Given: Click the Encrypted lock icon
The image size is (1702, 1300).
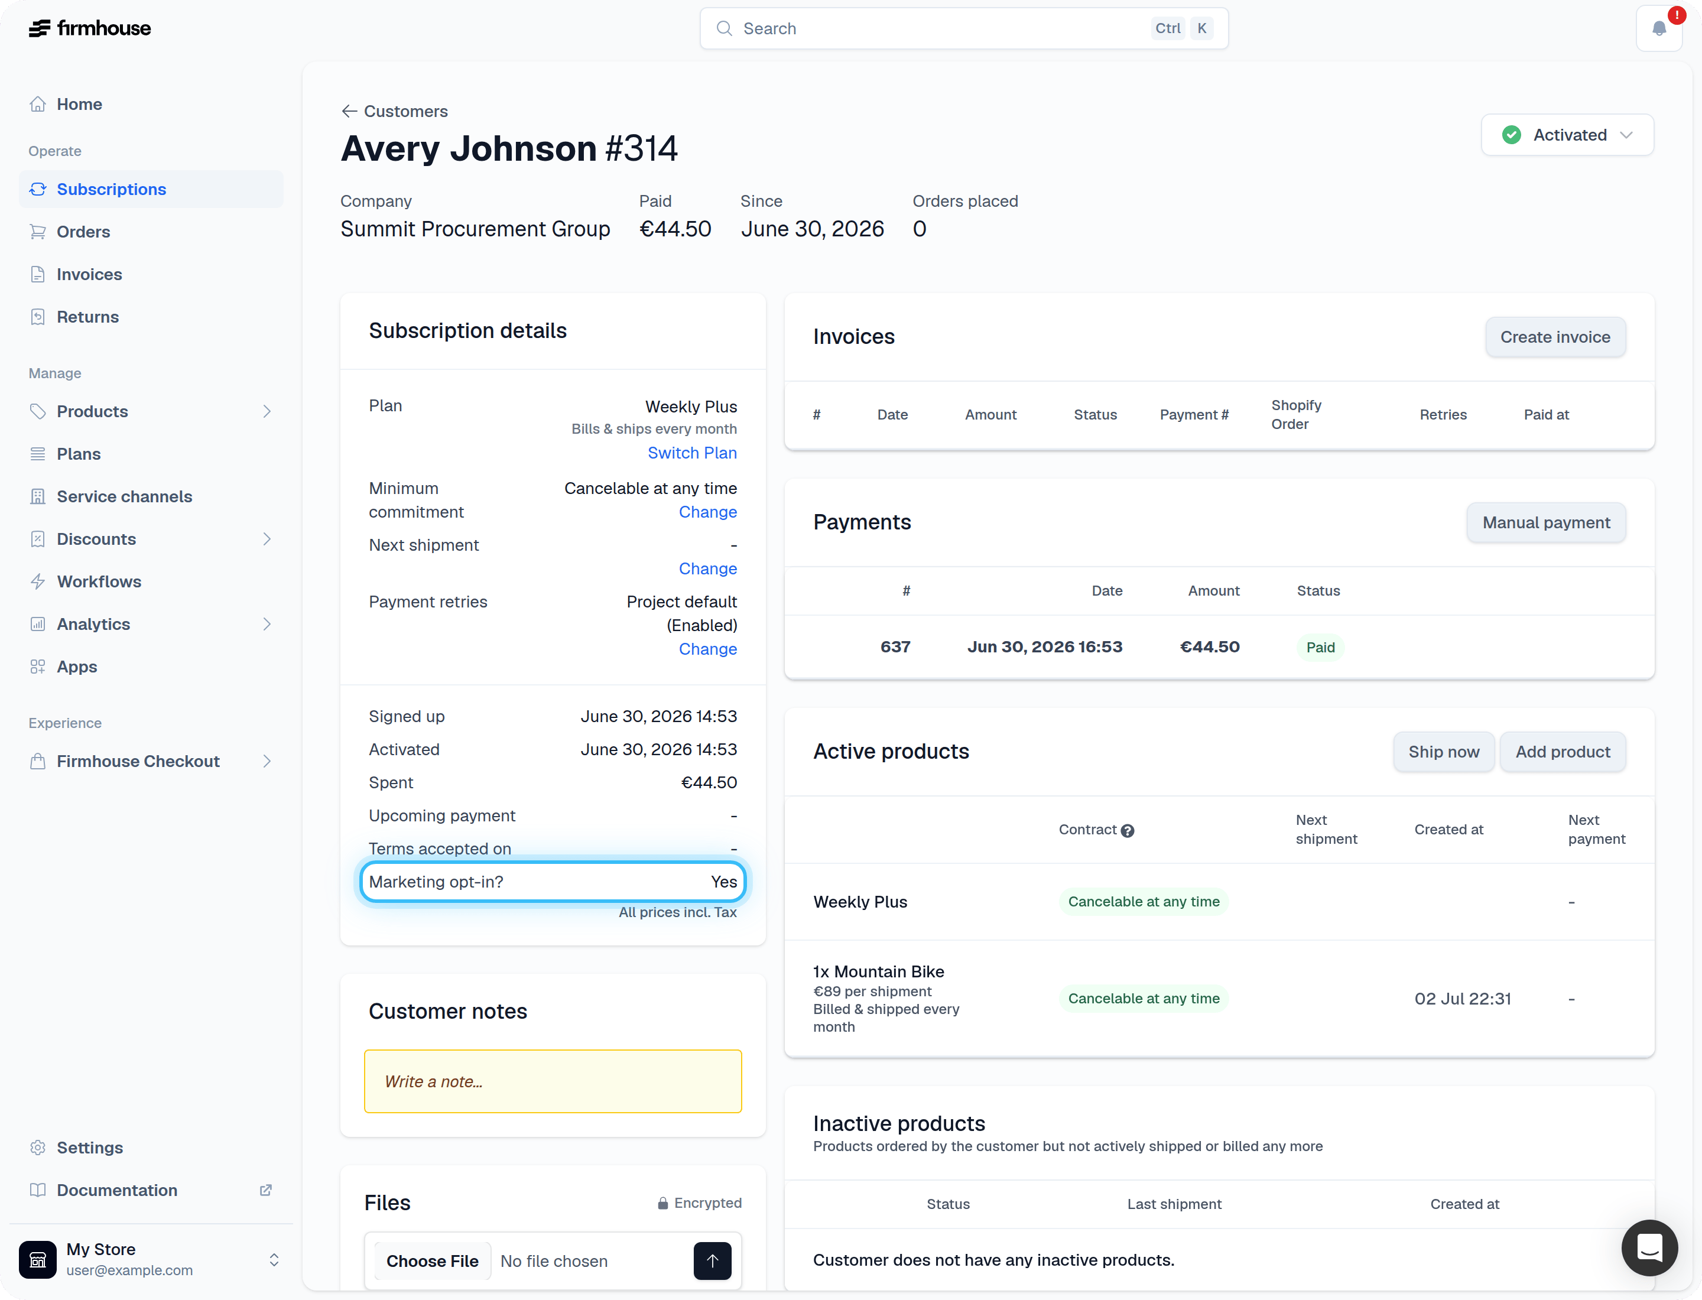Looking at the screenshot, I should click(x=662, y=1202).
